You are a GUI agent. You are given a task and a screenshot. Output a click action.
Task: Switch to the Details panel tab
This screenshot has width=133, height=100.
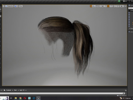pos(131,32)
